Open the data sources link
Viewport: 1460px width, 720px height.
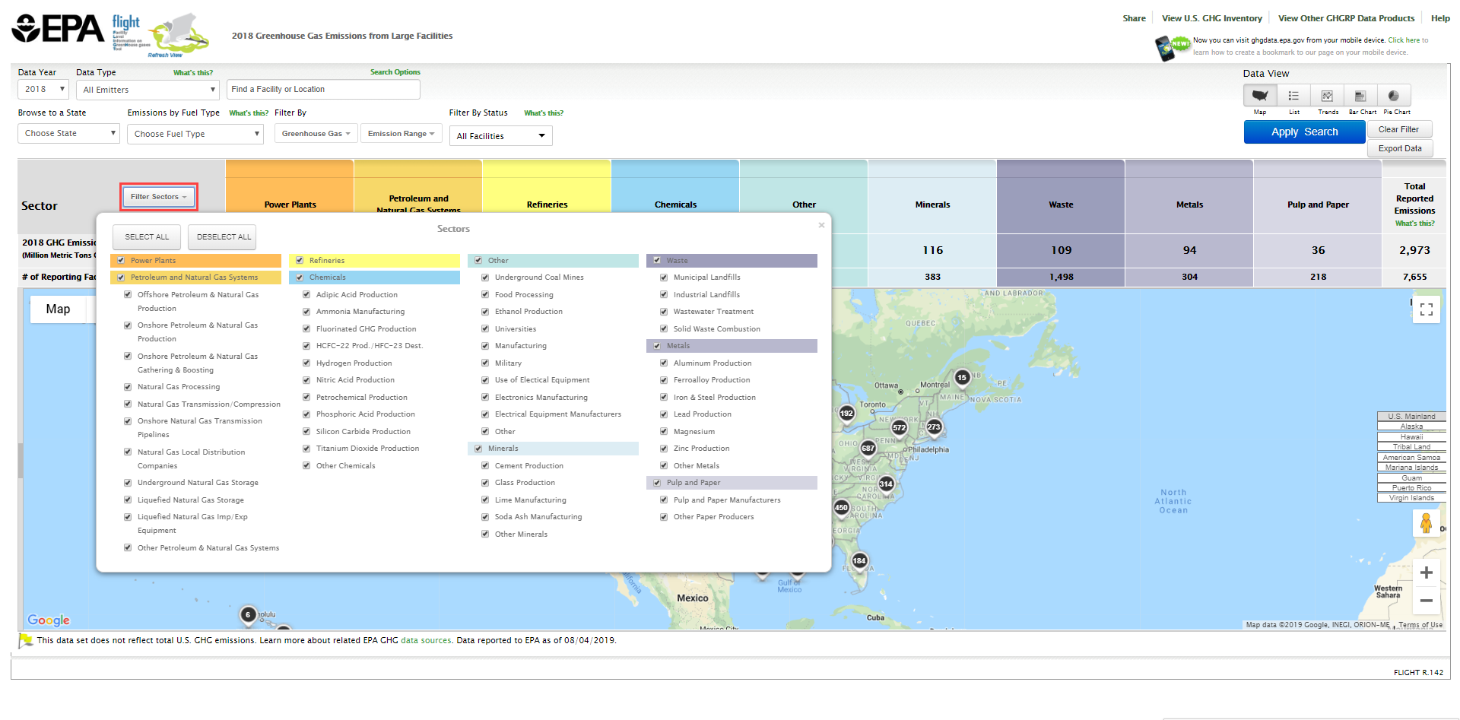pyautogui.click(x=426, y=641)
